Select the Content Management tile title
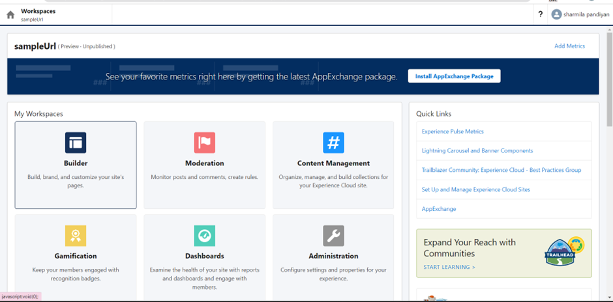613x302 pixels. (333, 163)
